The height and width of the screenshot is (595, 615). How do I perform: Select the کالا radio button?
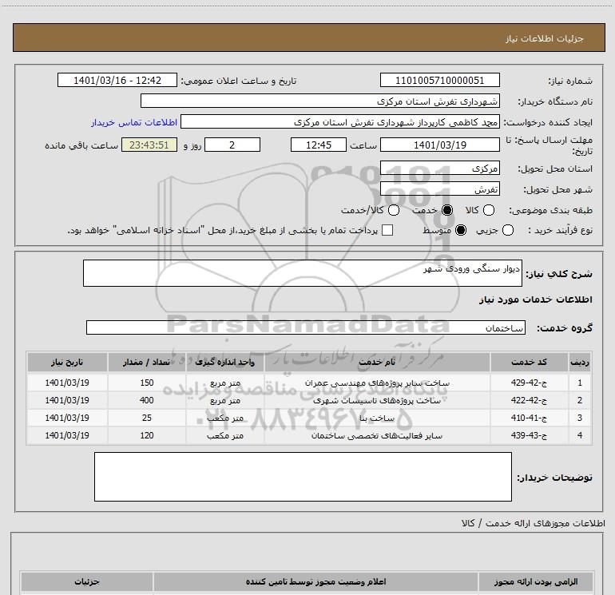(x=489, y=210)
